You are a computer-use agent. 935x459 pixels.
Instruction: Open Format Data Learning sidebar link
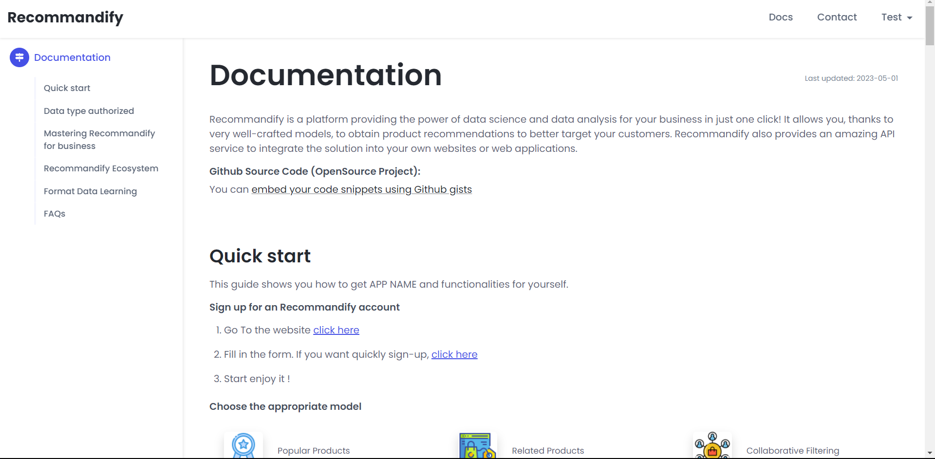pyautogui.click(x=90, y=191)
